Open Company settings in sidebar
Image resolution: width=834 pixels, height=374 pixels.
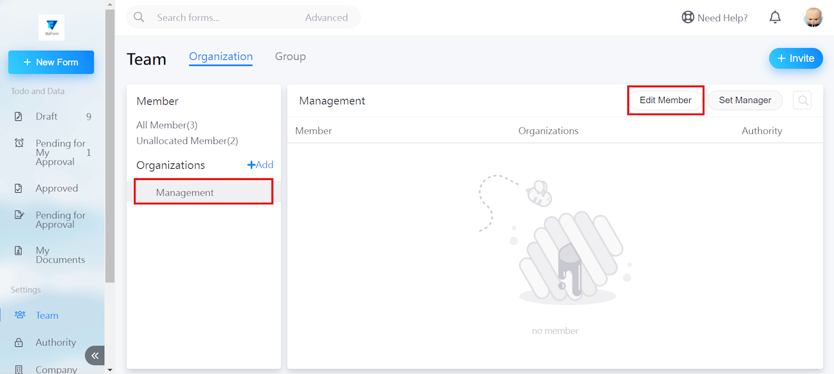pyautogui.click(x=56, y=369)
